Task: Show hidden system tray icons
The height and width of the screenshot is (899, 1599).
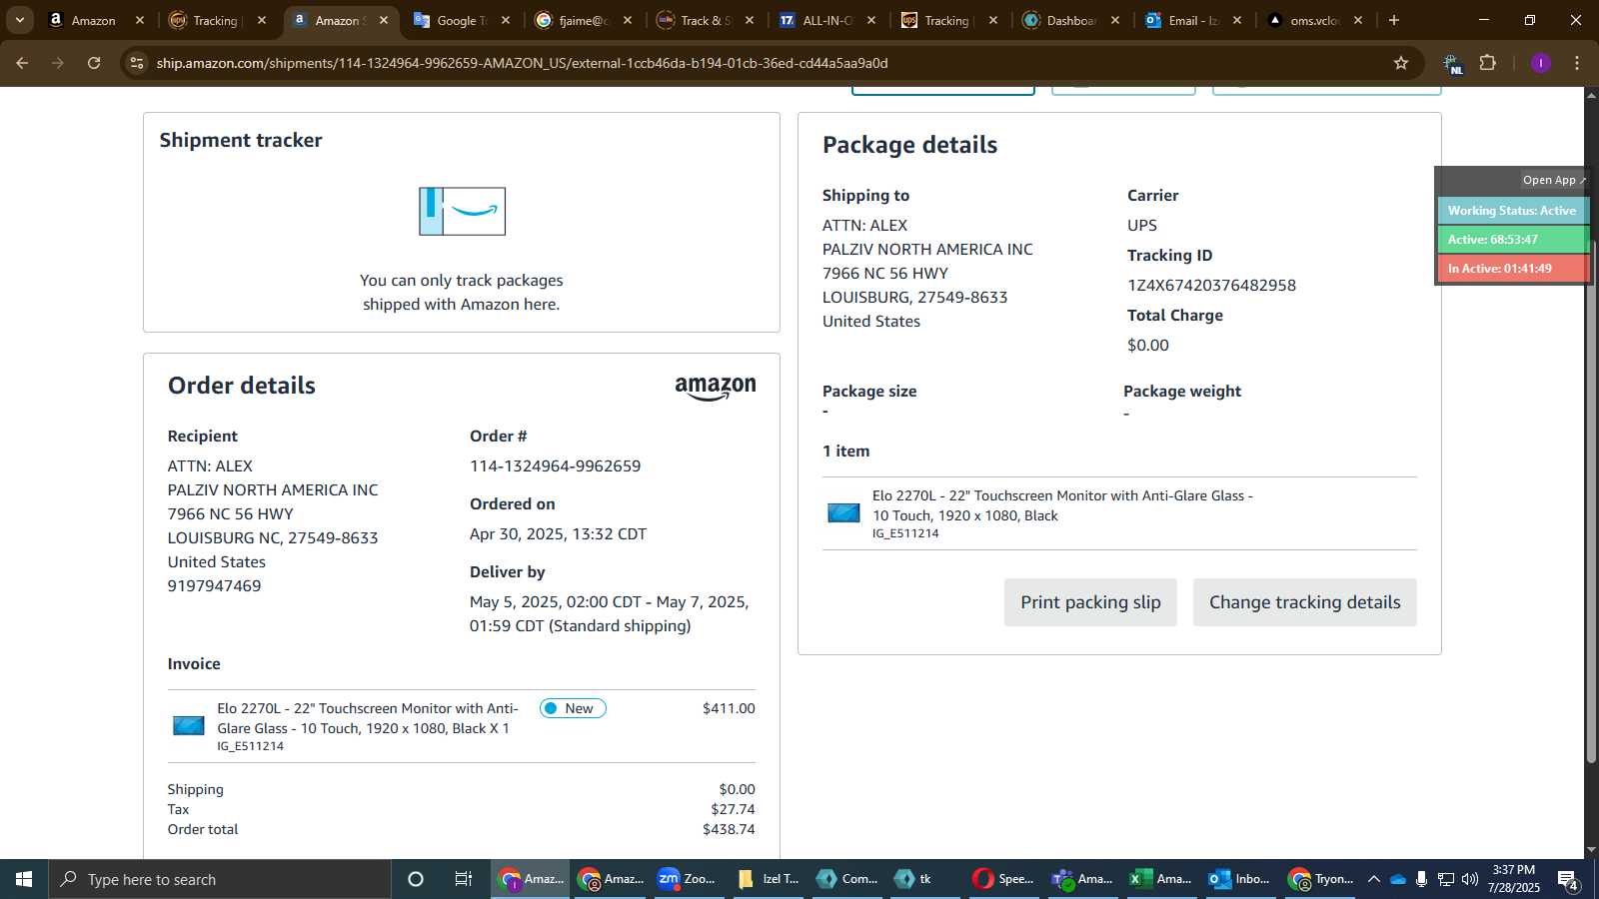Action: pyautogui.click(x=1374, y=879)
